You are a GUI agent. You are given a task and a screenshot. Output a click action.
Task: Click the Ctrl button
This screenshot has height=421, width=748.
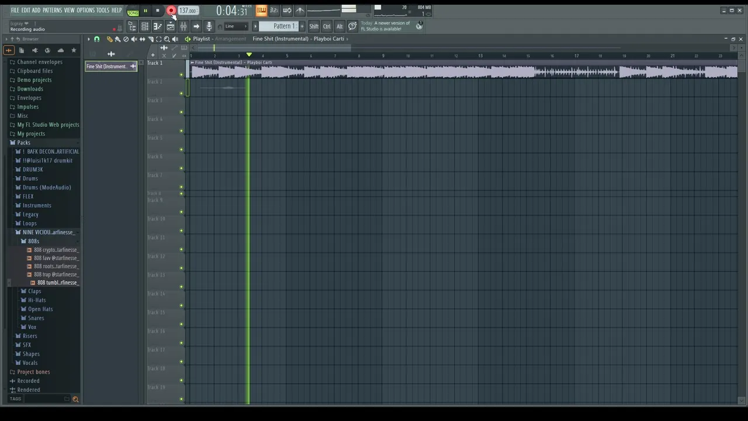327,26
